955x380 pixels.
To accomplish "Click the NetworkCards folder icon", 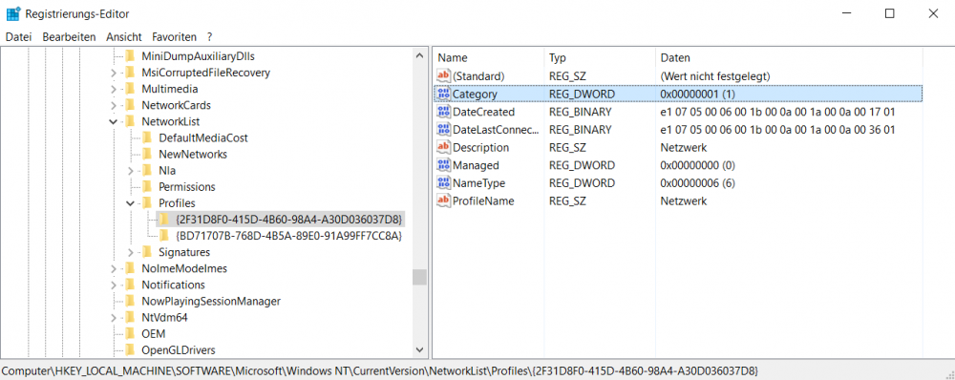I will [x=129, y=105].
